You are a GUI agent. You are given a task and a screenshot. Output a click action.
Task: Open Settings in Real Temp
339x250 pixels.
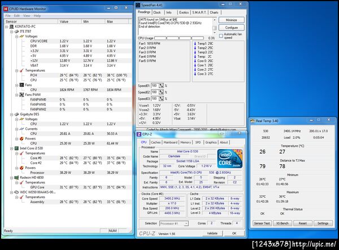(323, 223)
